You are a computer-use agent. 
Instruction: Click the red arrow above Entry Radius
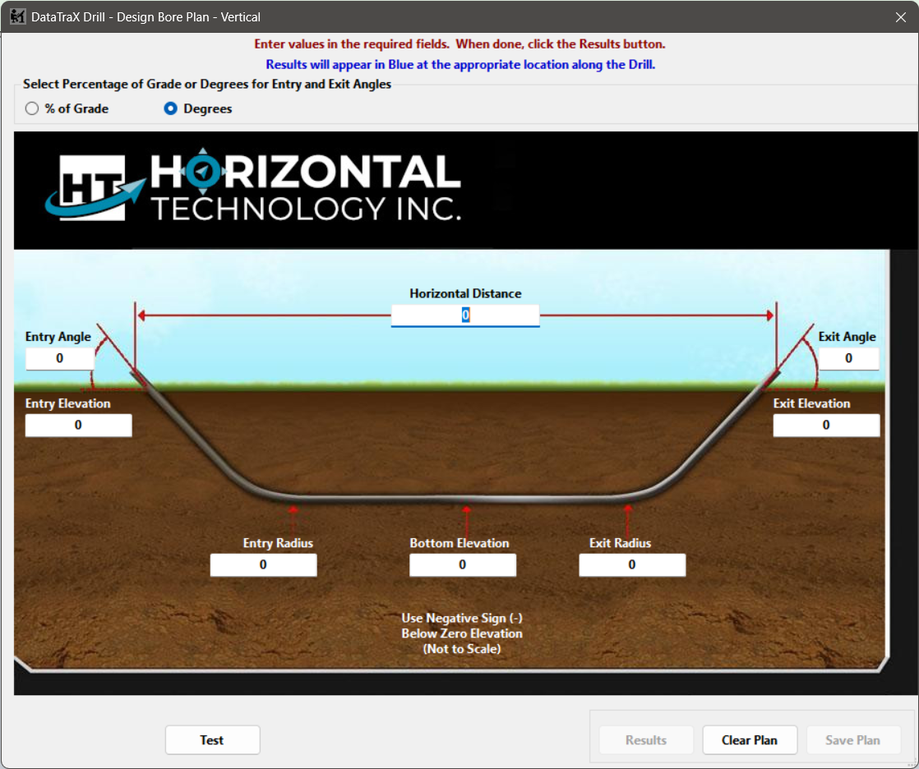click(x=293, y=519)
